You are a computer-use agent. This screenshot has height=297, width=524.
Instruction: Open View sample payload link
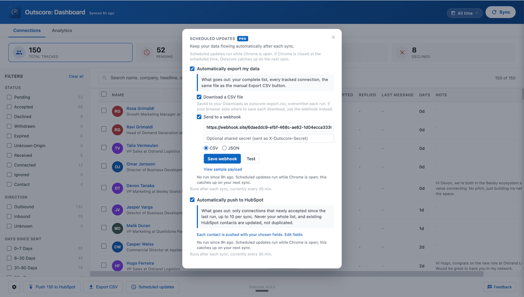pyautogui.click(x=223, y=169)
